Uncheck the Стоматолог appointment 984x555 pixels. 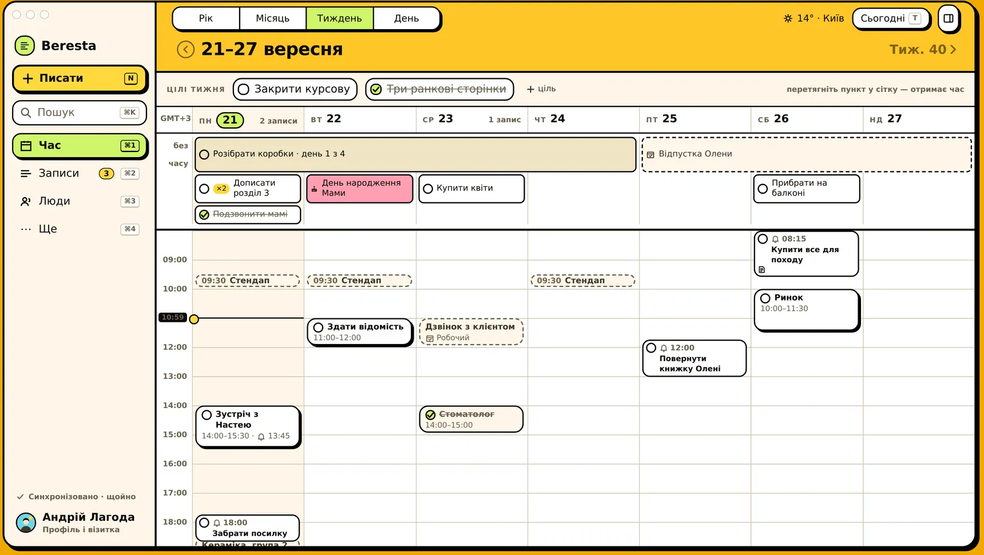tap(430, 415)
